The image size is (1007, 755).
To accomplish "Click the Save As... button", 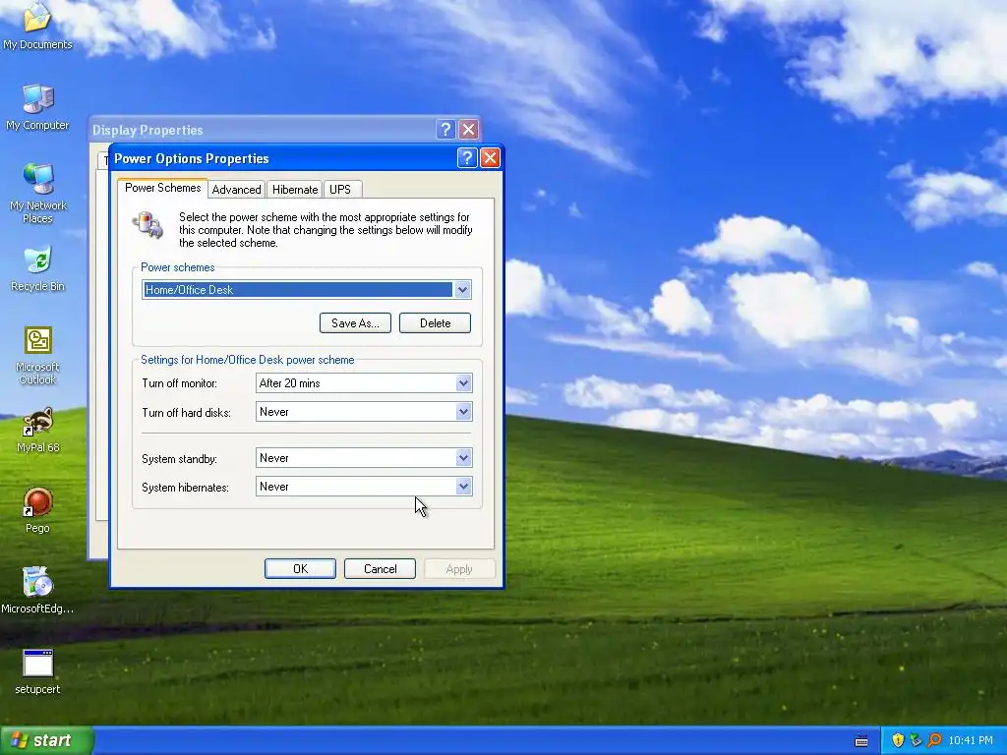I will 356,322.
